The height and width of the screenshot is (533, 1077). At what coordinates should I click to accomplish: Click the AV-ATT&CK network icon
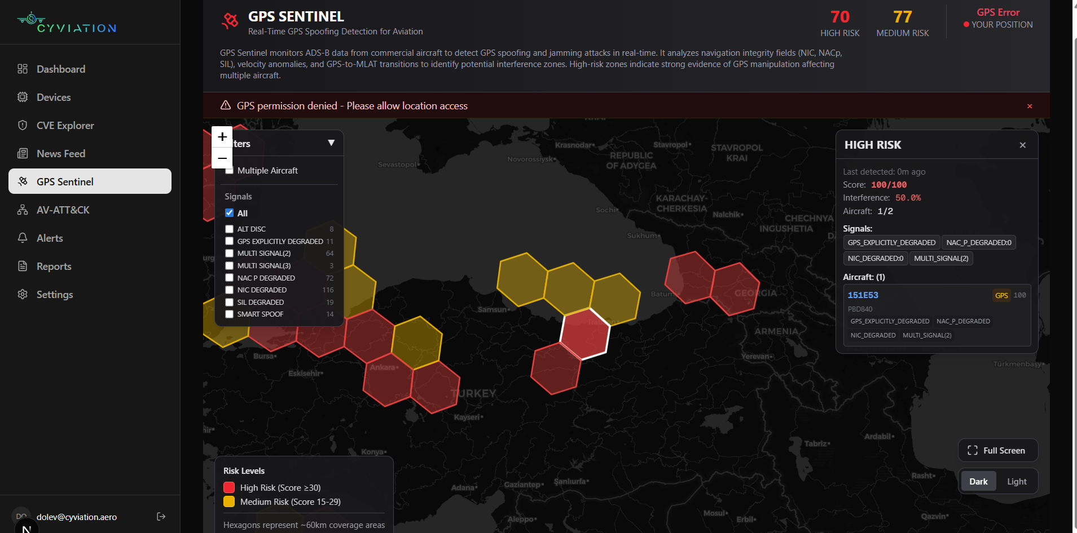(23, 210)
